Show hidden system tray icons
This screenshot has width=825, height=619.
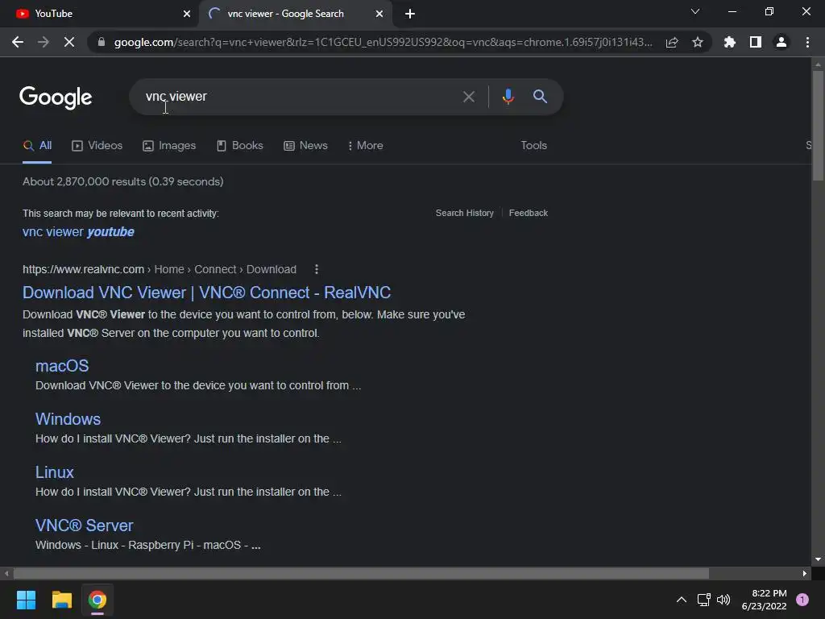(682, 600)
